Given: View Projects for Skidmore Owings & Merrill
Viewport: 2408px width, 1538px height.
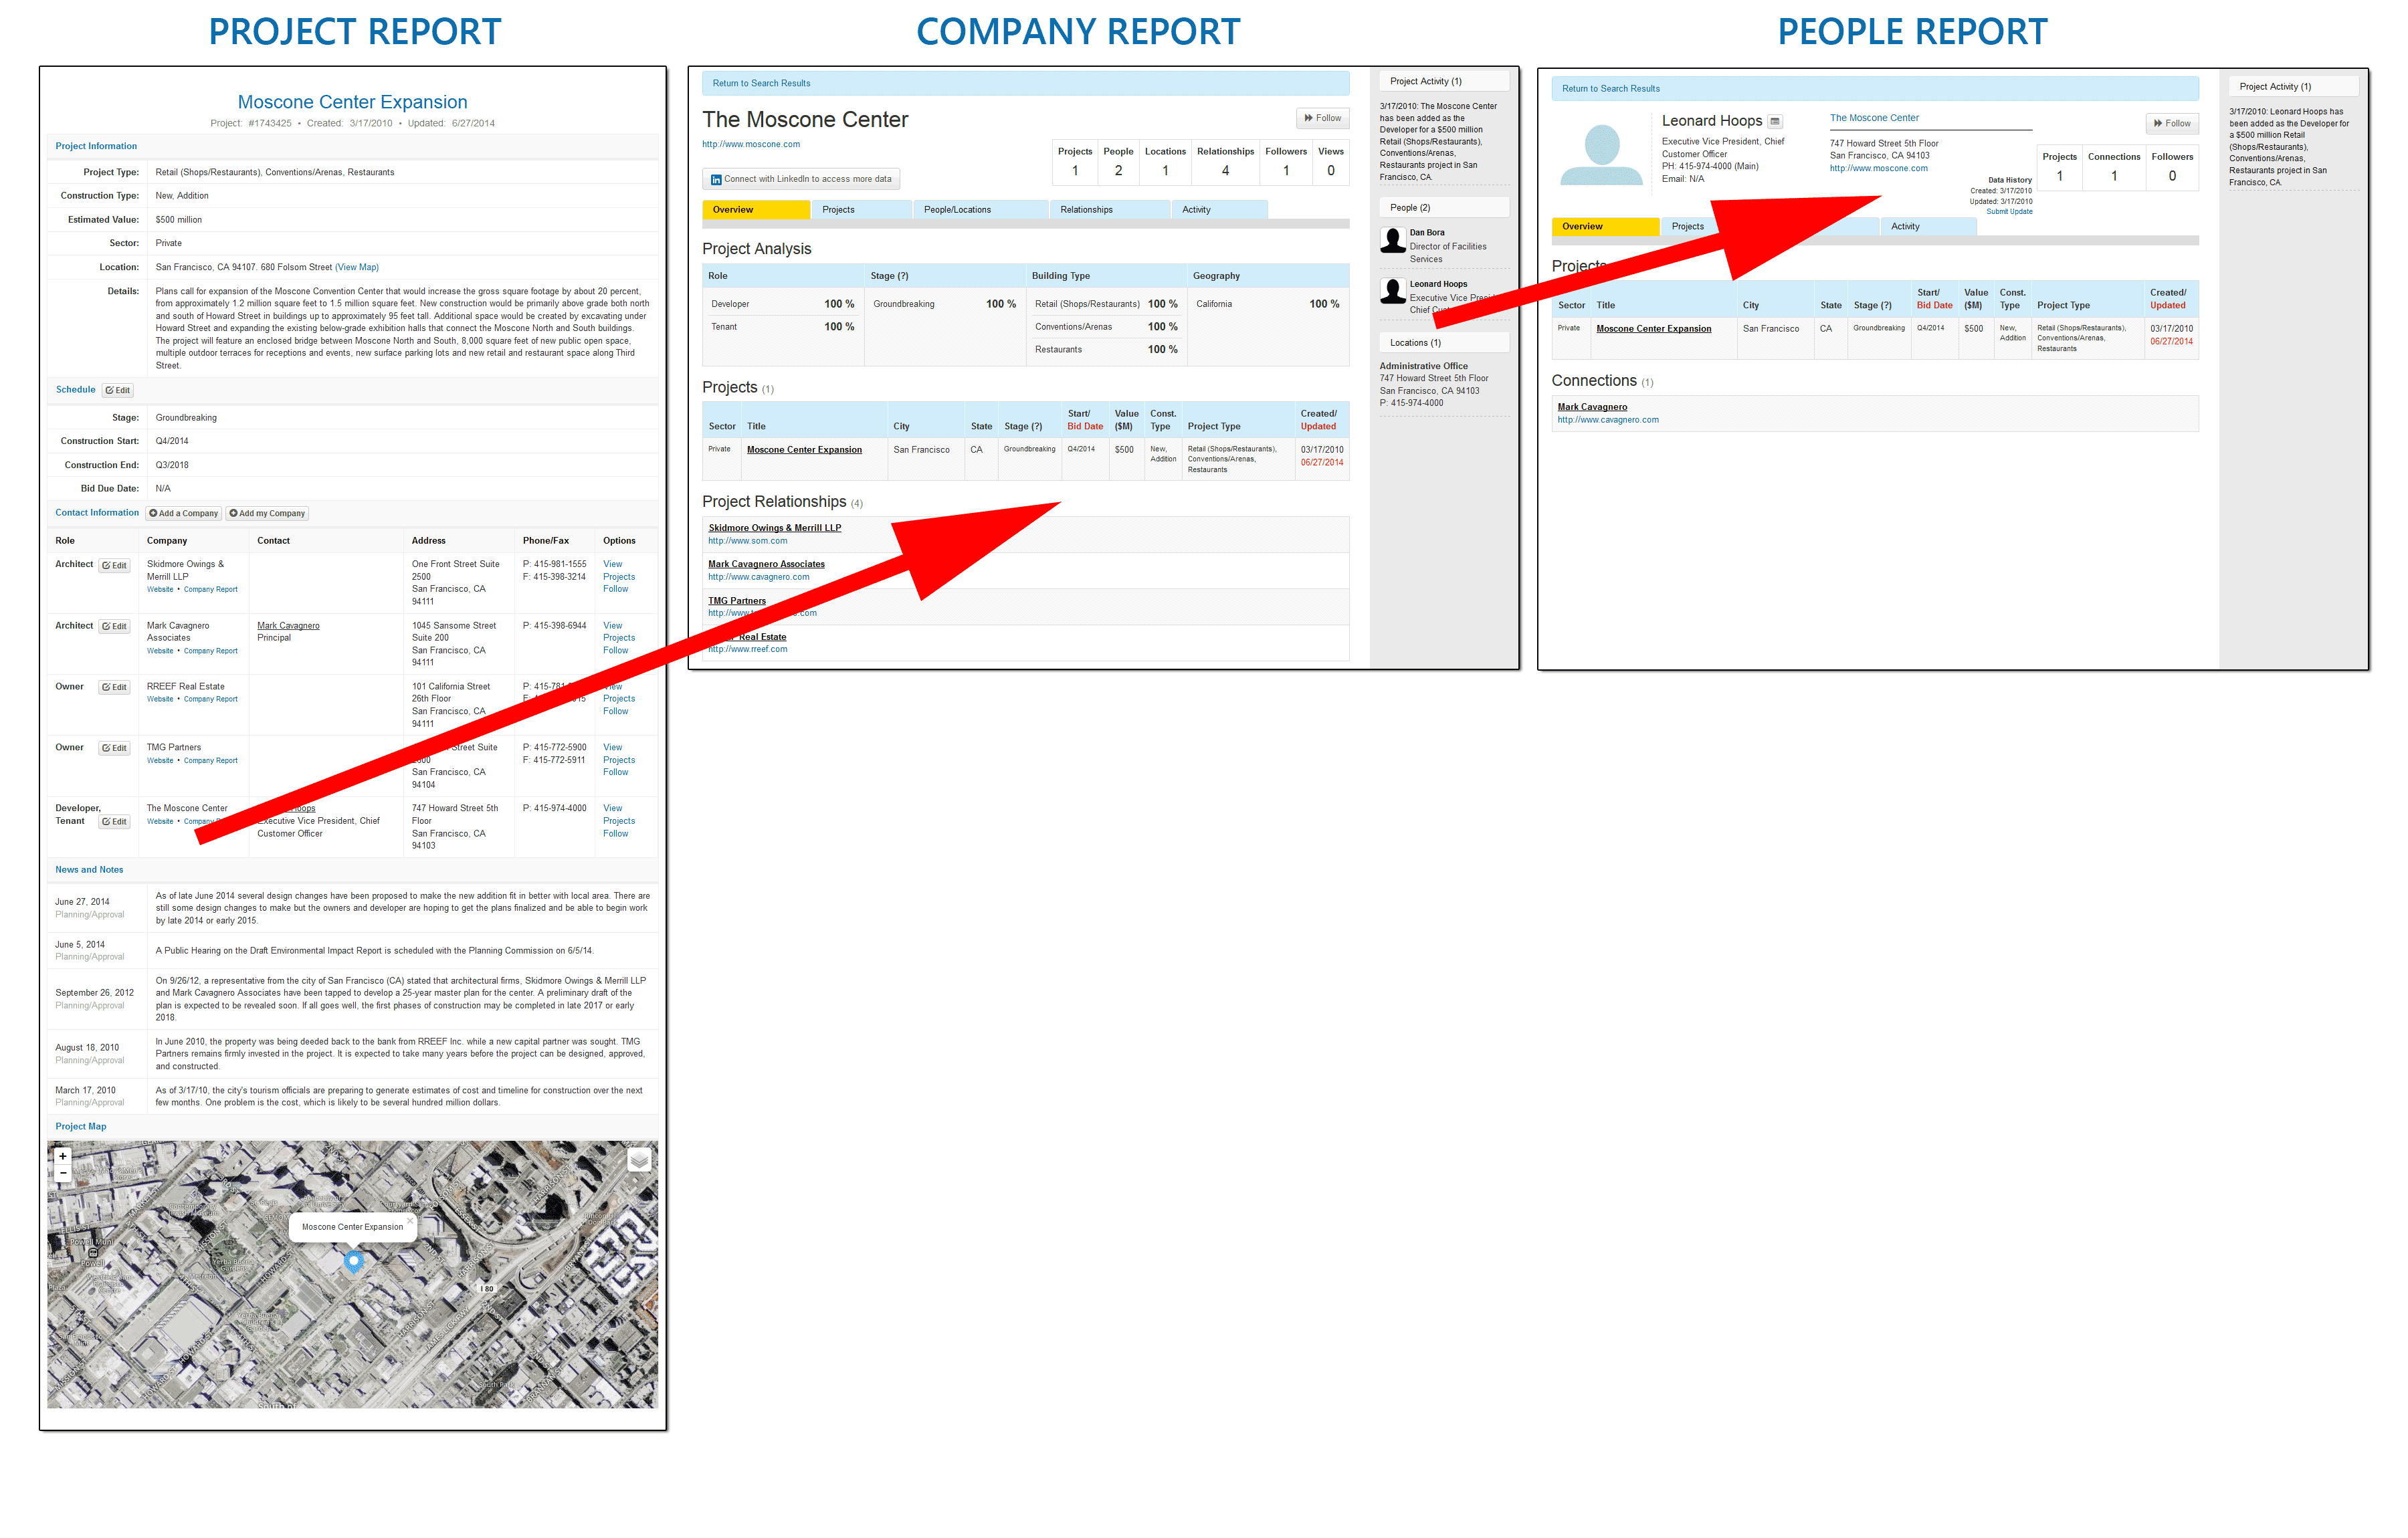Looking at the screenshot, I should [x=619, y=571].
